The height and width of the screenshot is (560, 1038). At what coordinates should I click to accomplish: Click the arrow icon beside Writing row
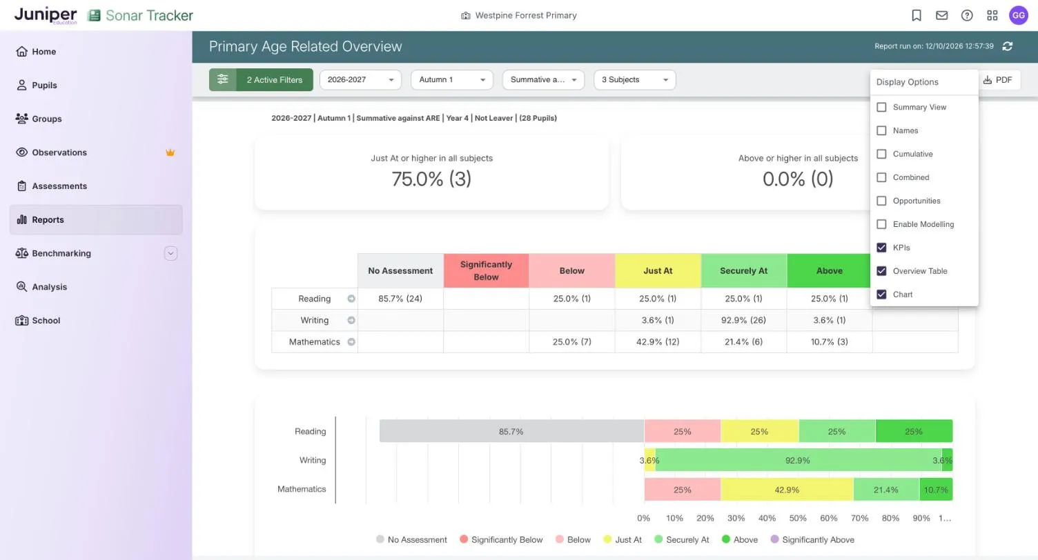351,320
